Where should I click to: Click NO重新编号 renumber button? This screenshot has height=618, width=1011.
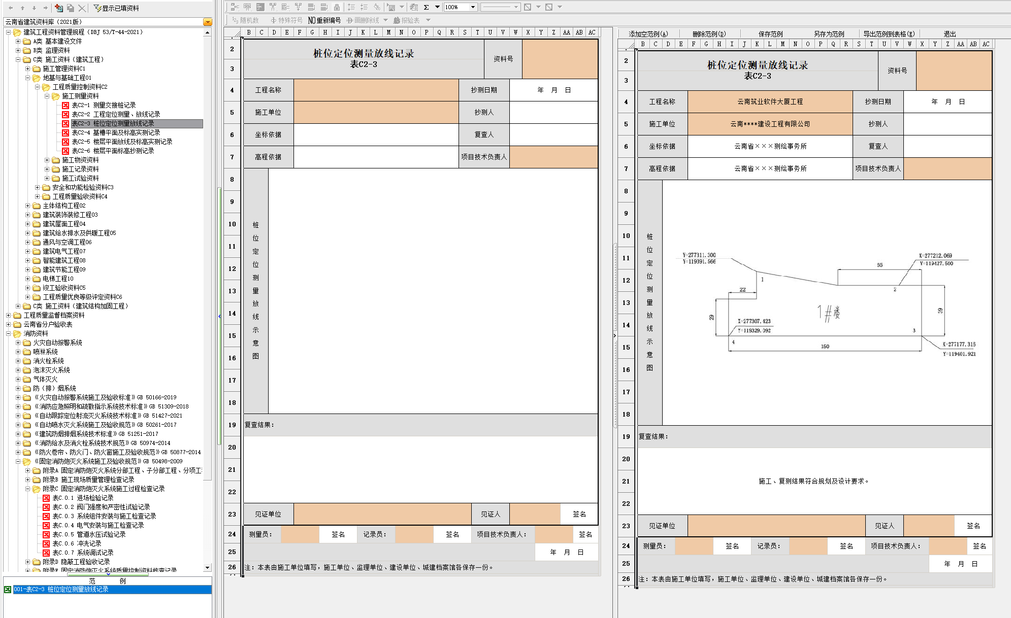pos(324,20)
